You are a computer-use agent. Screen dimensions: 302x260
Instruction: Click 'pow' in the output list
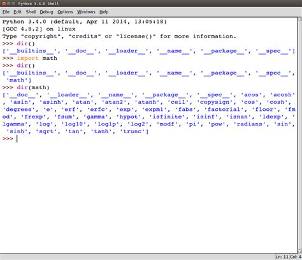217,124
